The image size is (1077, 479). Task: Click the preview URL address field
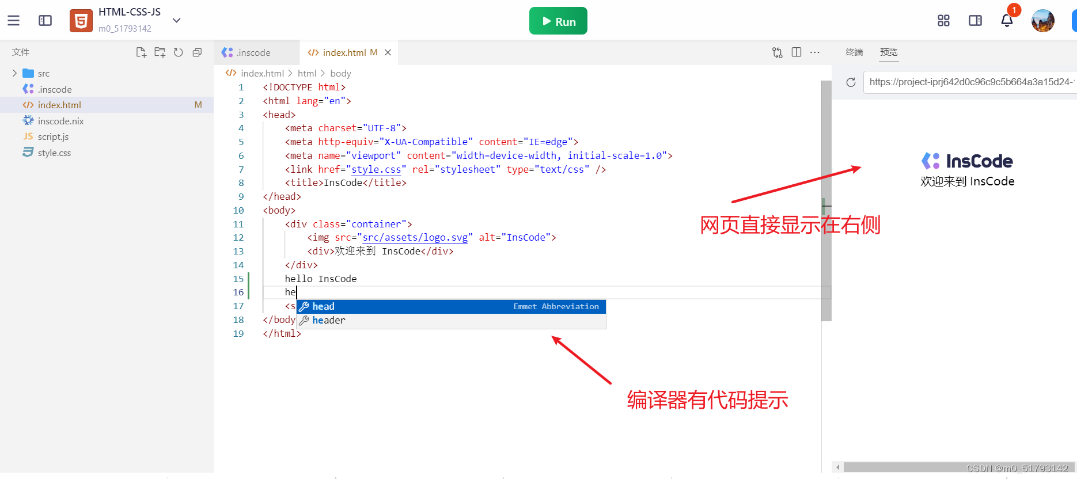point(970,82)
